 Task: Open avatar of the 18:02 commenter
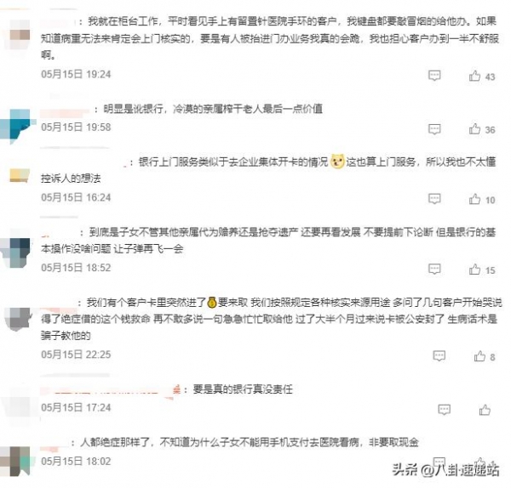pos(16,461)
